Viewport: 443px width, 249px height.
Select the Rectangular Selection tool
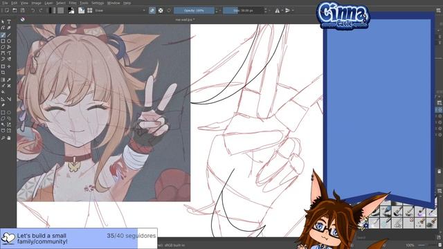[x=3, y=113]
